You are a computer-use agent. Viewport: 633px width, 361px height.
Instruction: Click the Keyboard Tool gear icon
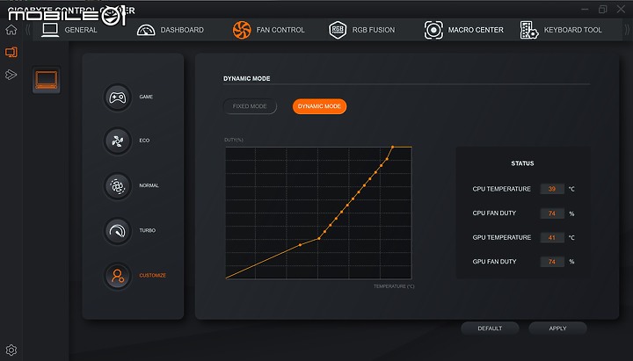[529, 30]
